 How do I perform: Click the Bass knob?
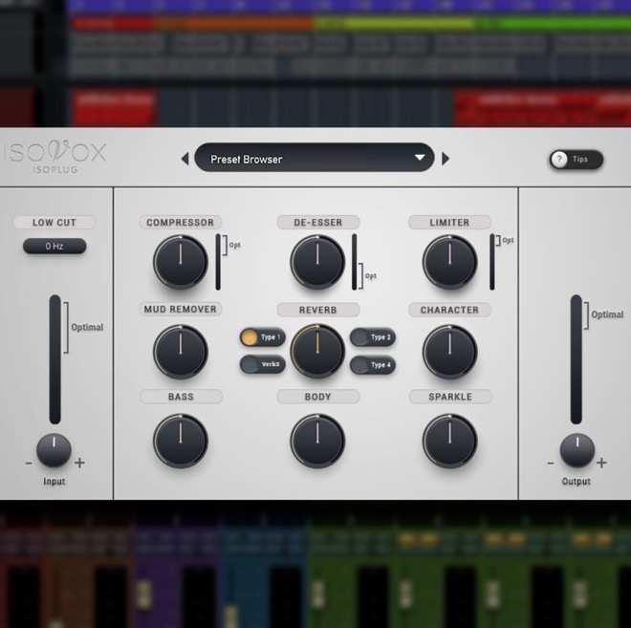point(180,441)
